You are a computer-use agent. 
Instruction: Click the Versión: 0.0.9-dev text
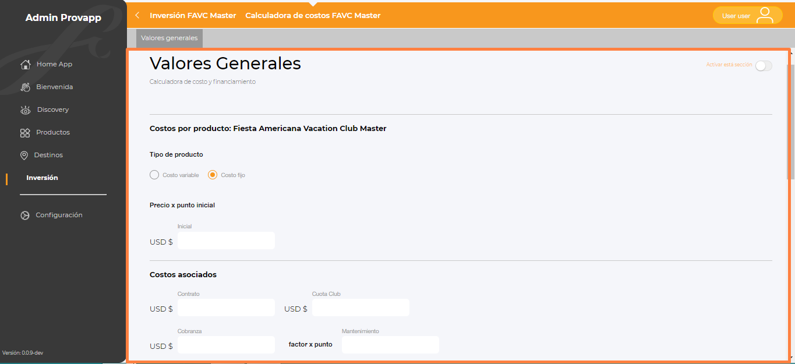coord(23,353)
